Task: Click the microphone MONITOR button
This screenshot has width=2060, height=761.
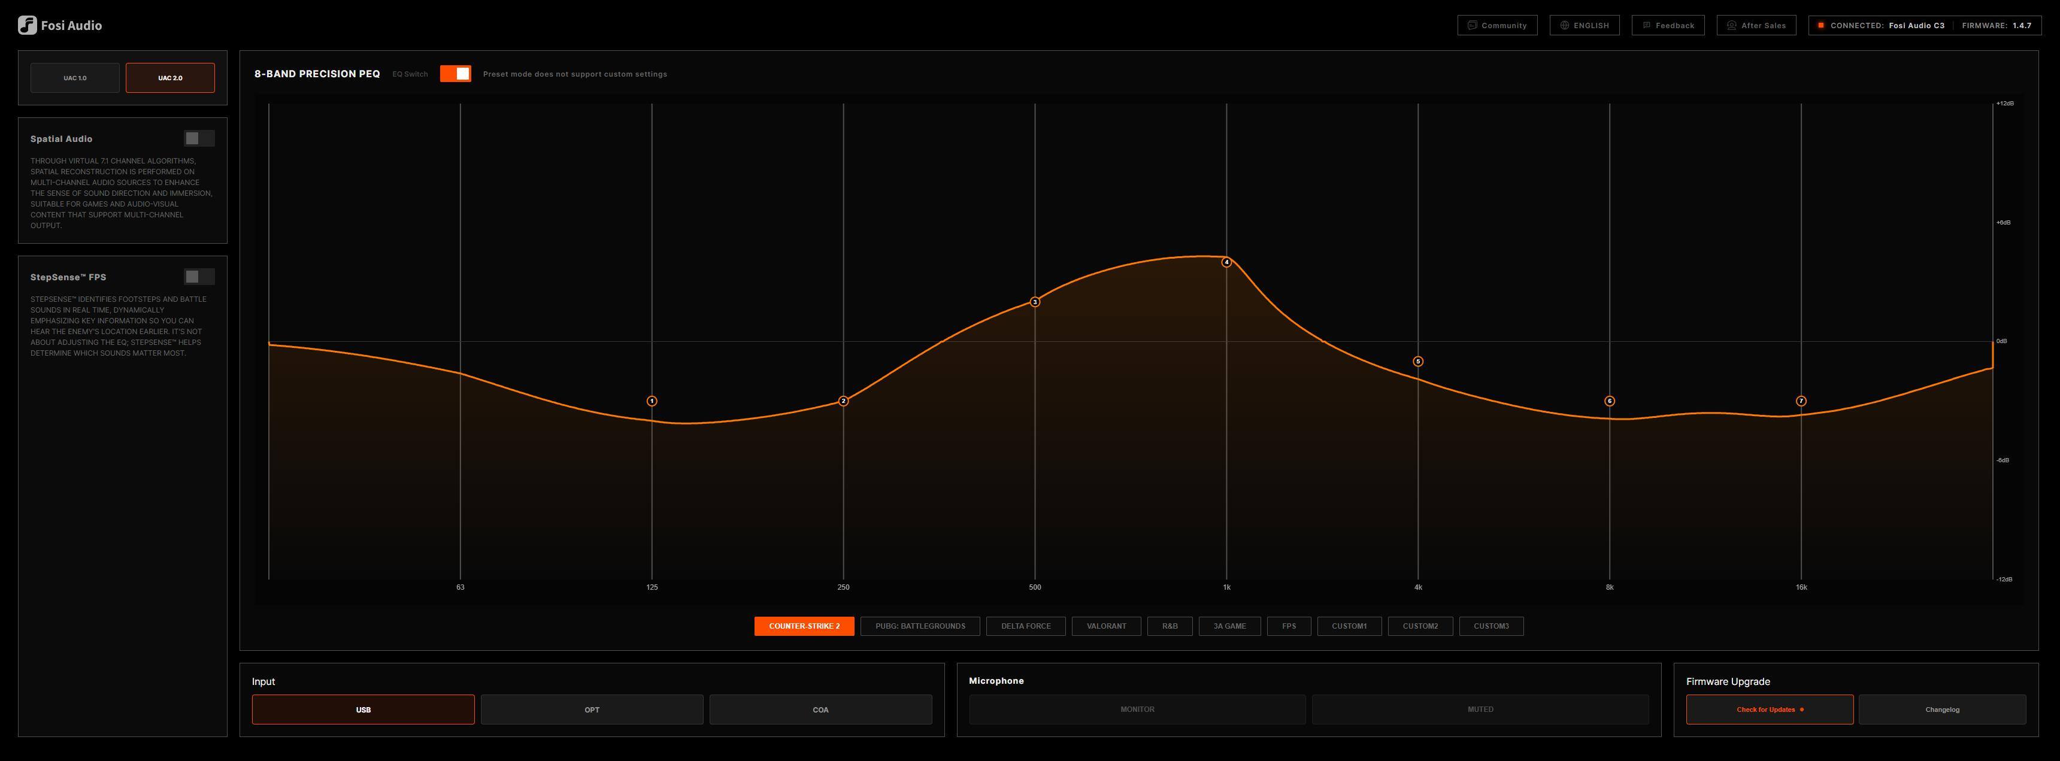Action: tap(1137, 710)
